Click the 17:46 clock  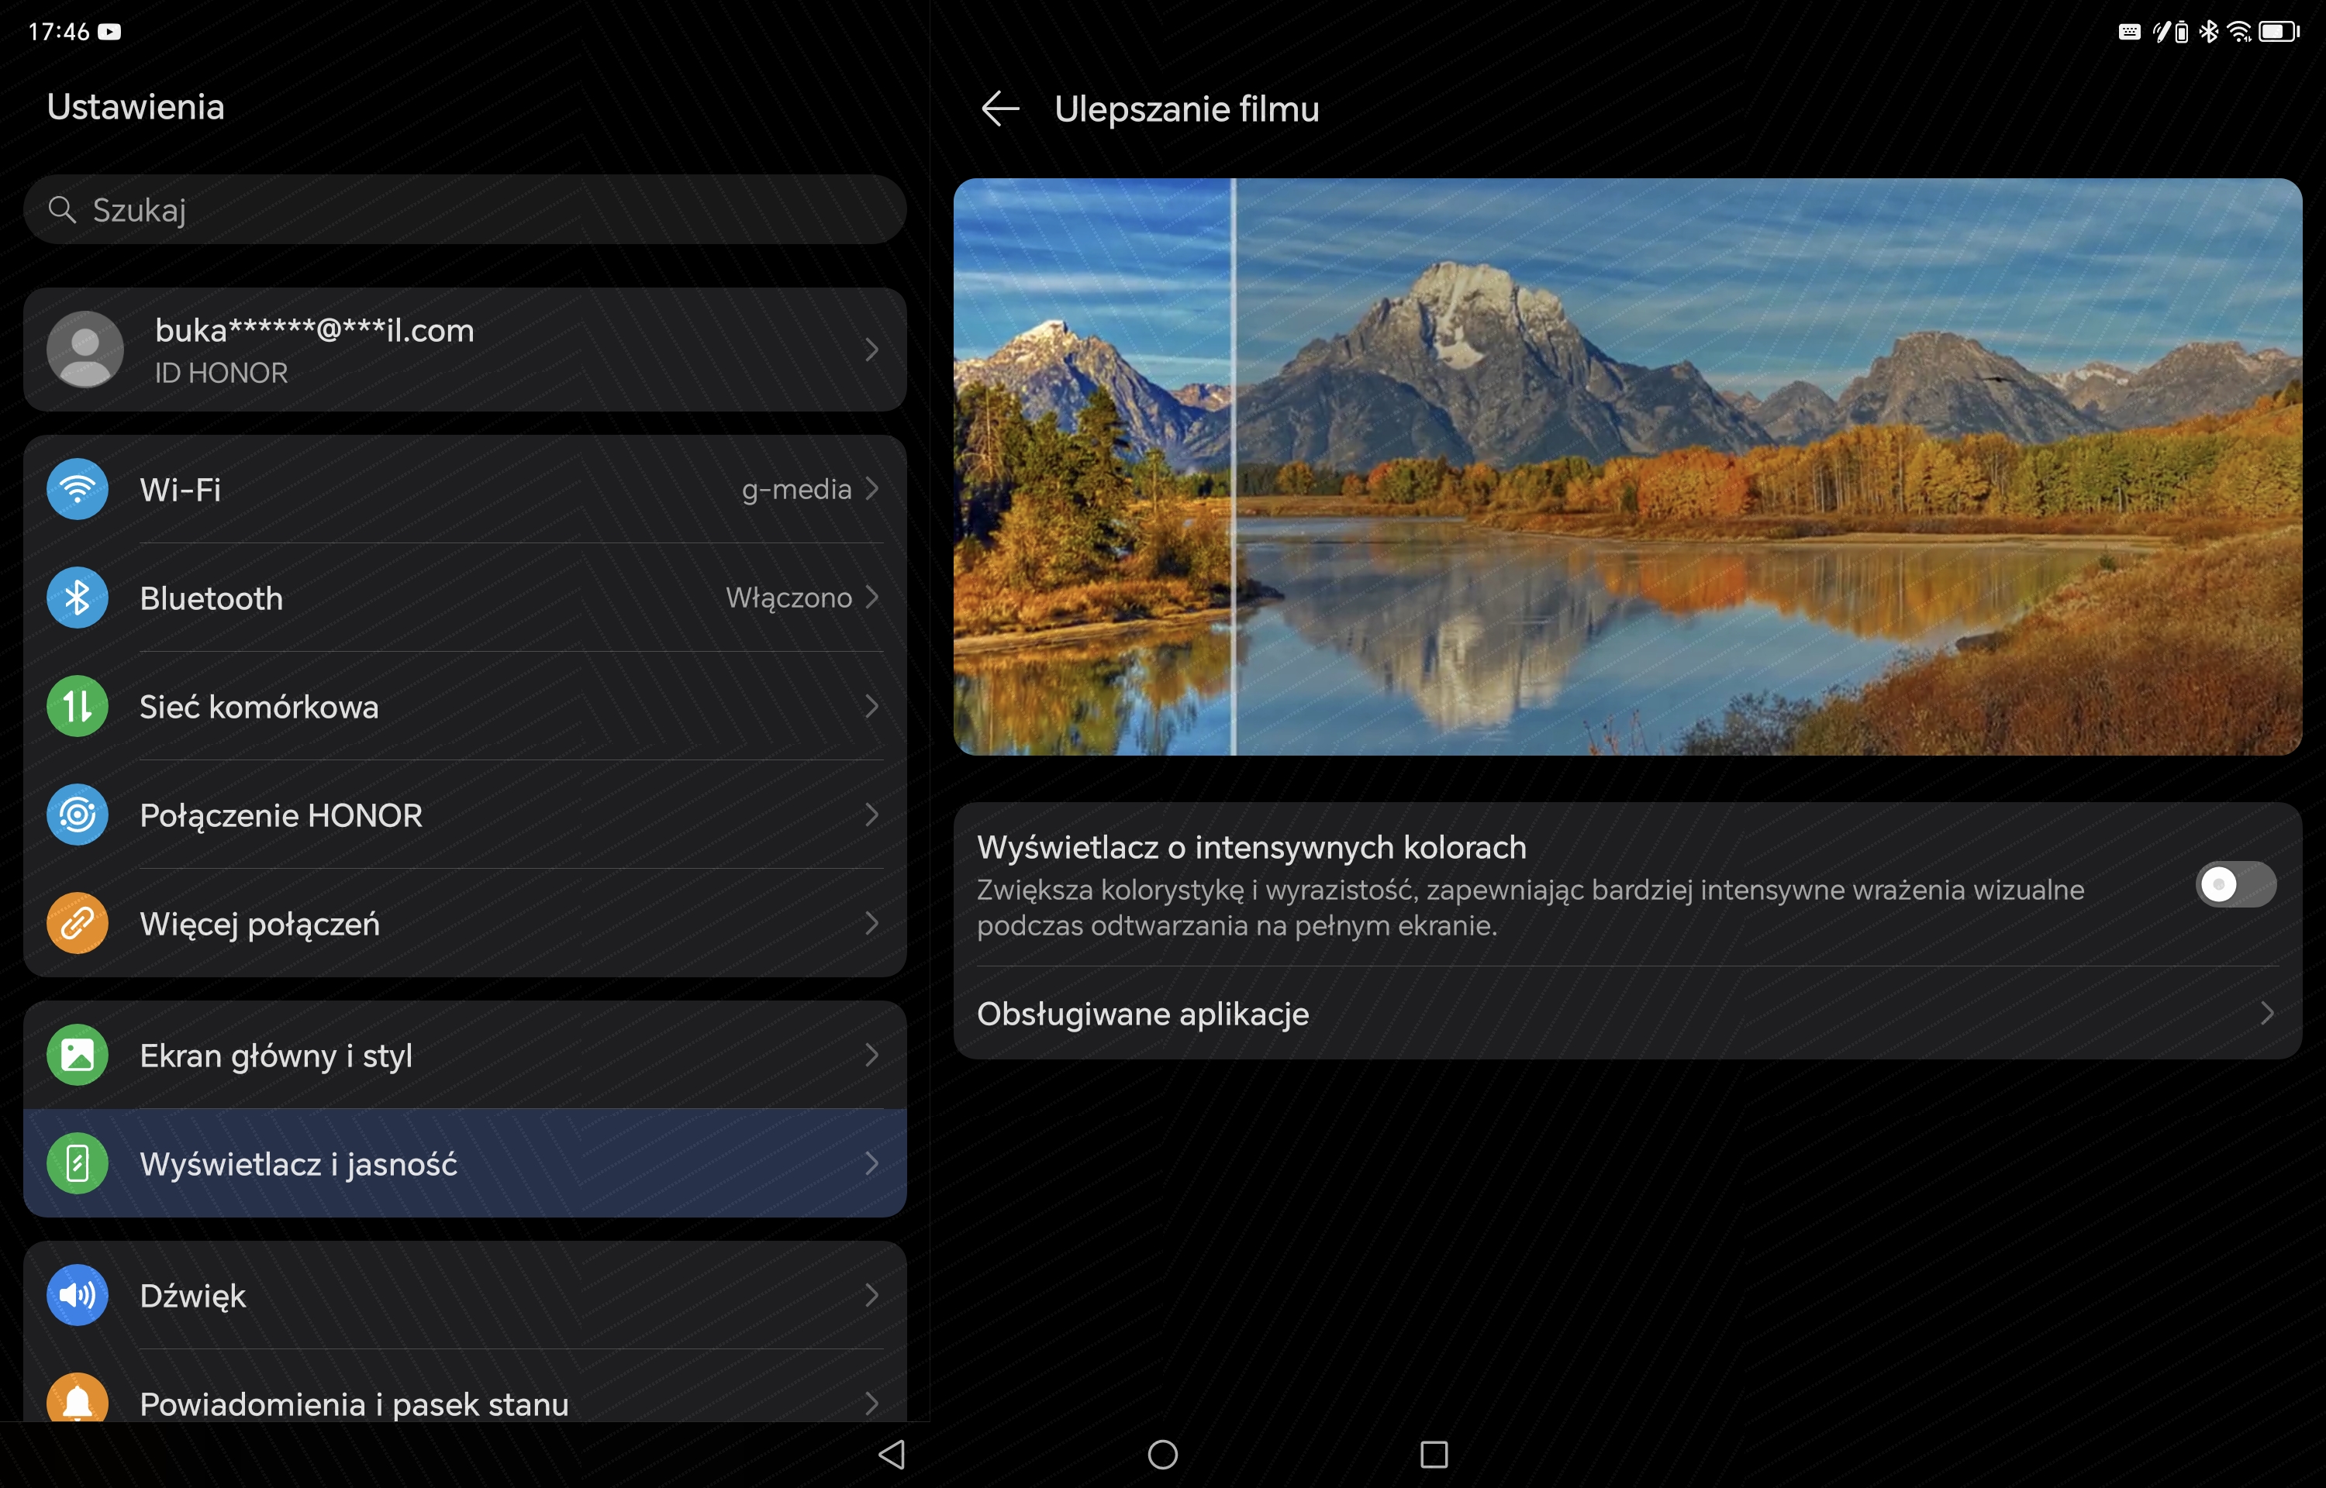59,32
